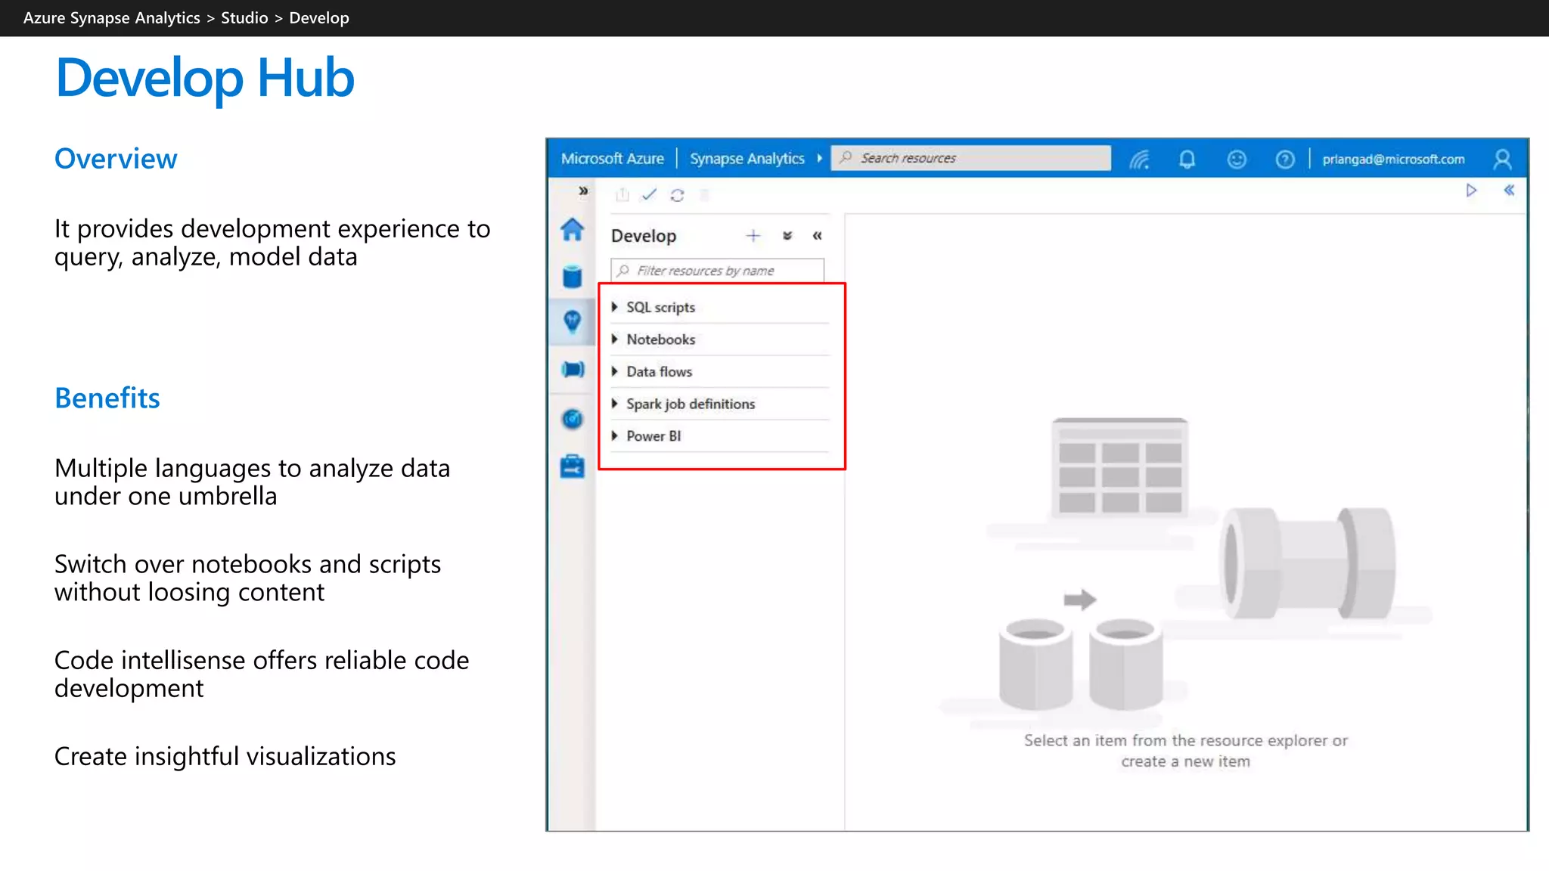Select the Spark job definitions label

point(691,405)
